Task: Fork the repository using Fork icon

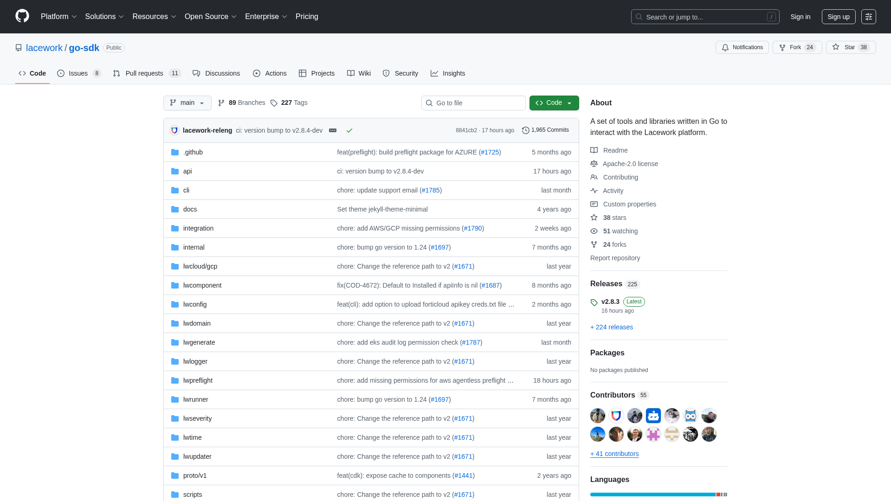Action: [x=782, y=47]
